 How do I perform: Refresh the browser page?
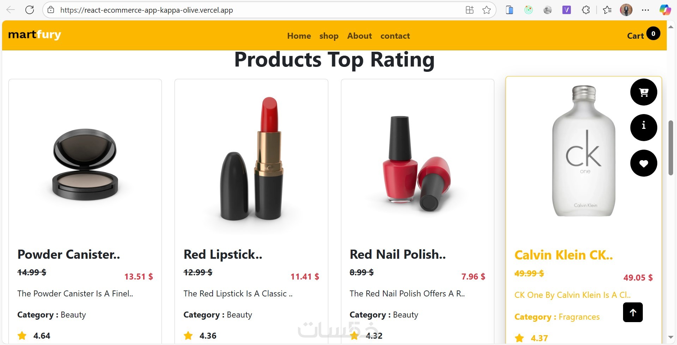point(30,10)
